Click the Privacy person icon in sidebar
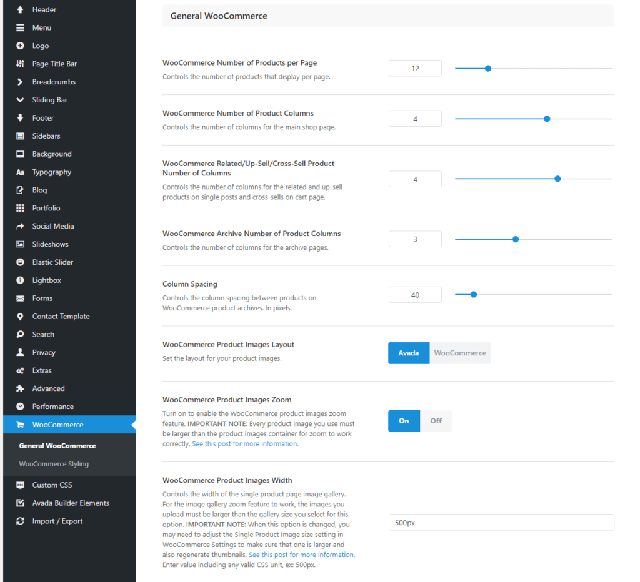The height and width of the screenshot is (582, 640). click(x=20, y=353)
